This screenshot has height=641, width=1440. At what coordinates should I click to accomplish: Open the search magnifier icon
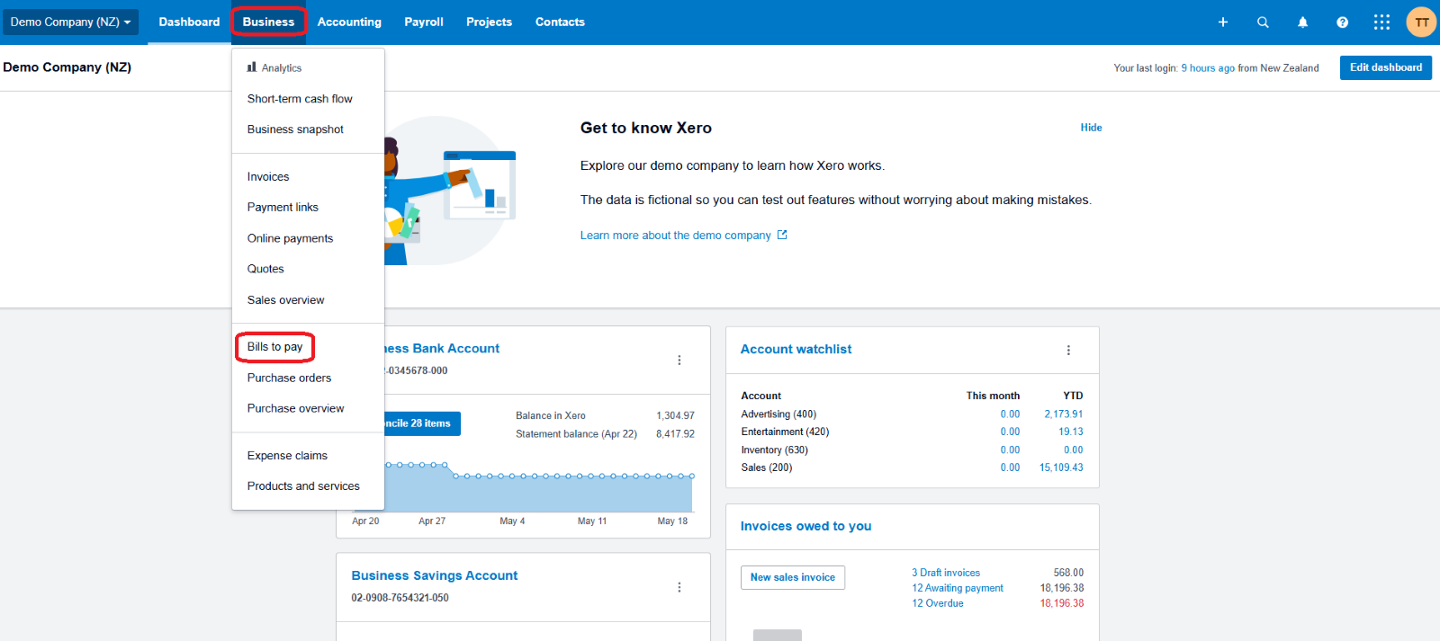pos(1263,22)
